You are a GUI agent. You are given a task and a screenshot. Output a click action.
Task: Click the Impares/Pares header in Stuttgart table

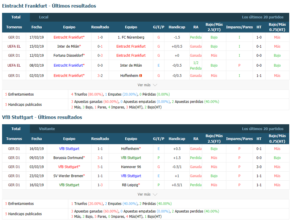click(239, 139)
